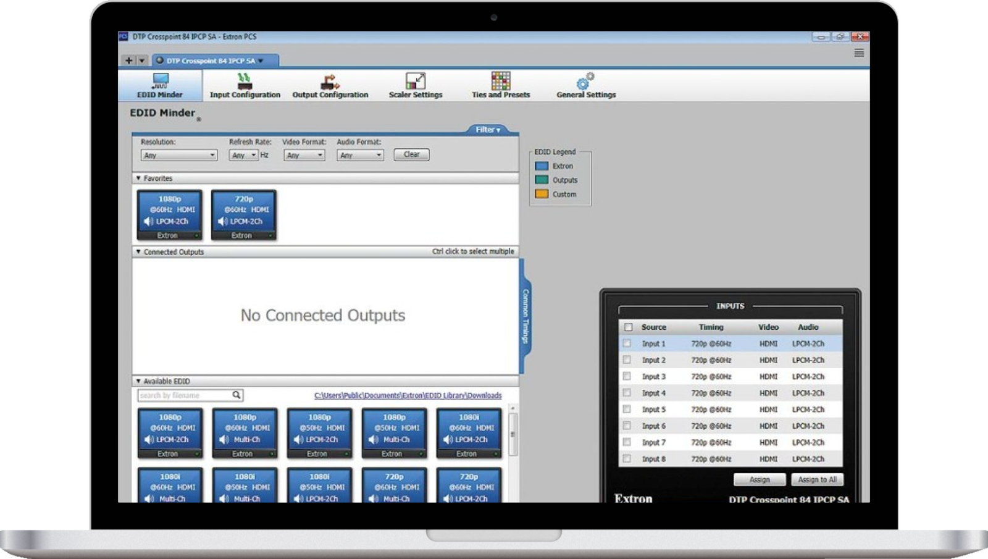Toggle the select-all Source header checkbox
Screen dimensions: 988x559
tap(629, 327)
